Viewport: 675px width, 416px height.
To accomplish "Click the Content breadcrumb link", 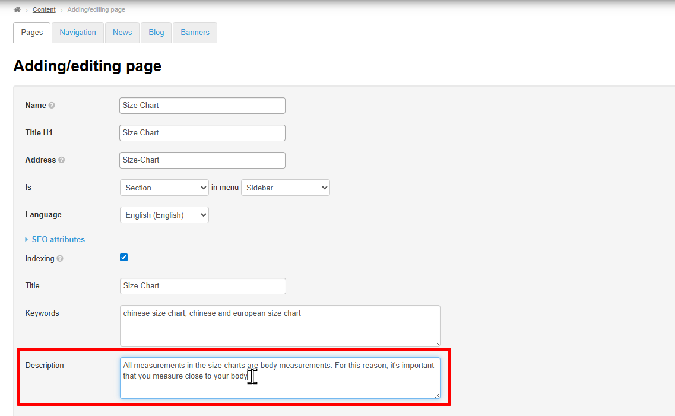I will (x=44, y=10).
